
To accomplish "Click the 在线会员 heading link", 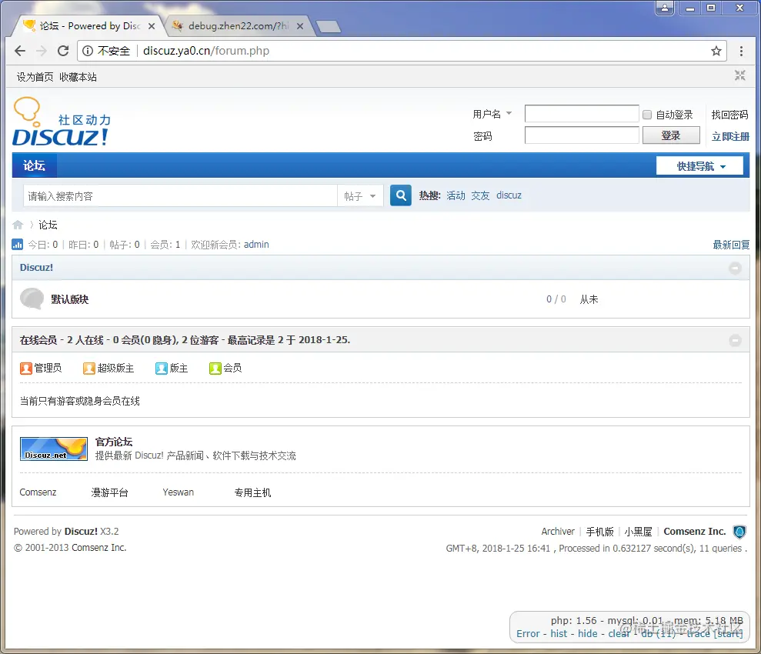I will [x=38, y=340].
